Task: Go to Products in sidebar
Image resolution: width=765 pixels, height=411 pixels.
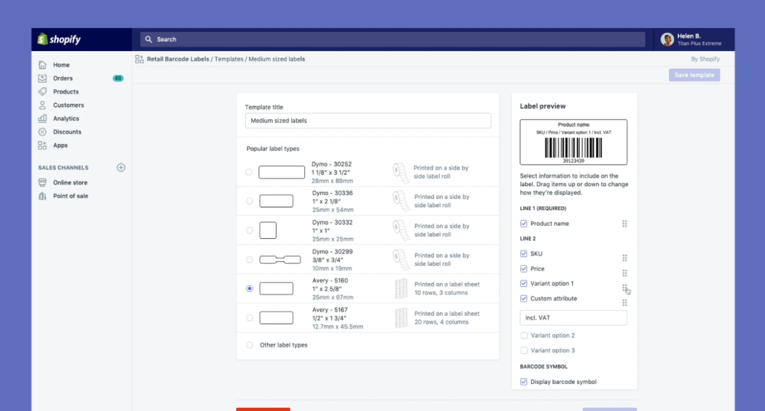Action: click(66, 91)
